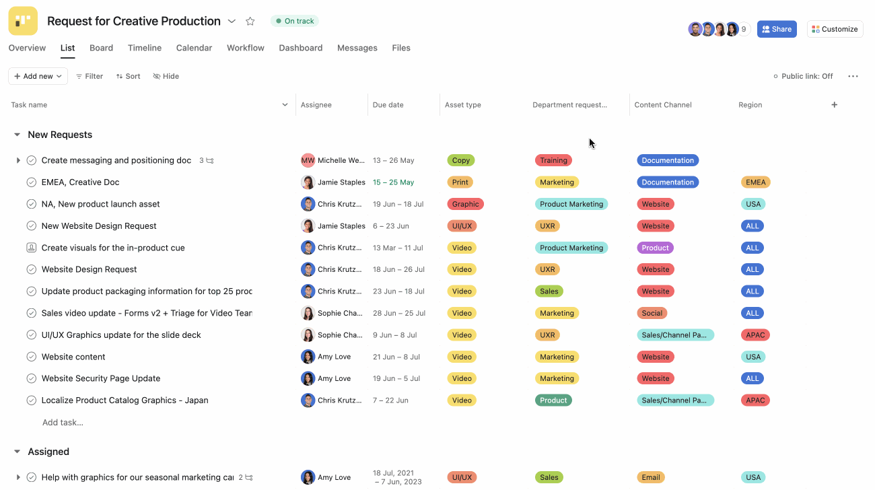Select the green On track status chip
The height and width of the screenshot is (490, 875).
tap(294, 21)
